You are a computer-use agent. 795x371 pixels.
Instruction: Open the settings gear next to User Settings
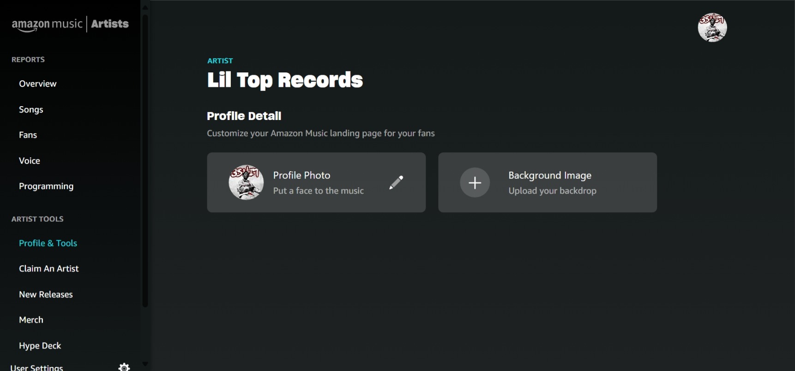coord(123,366)
